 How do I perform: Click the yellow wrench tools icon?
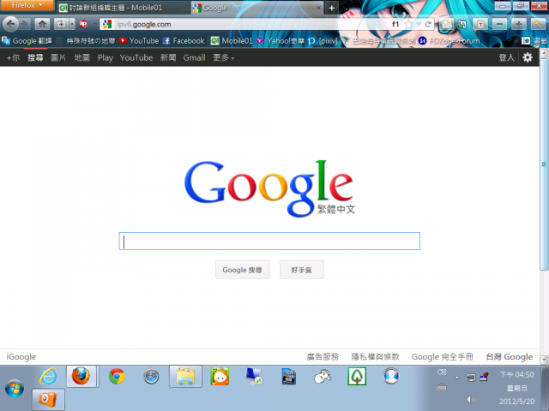tap(538, 24)
